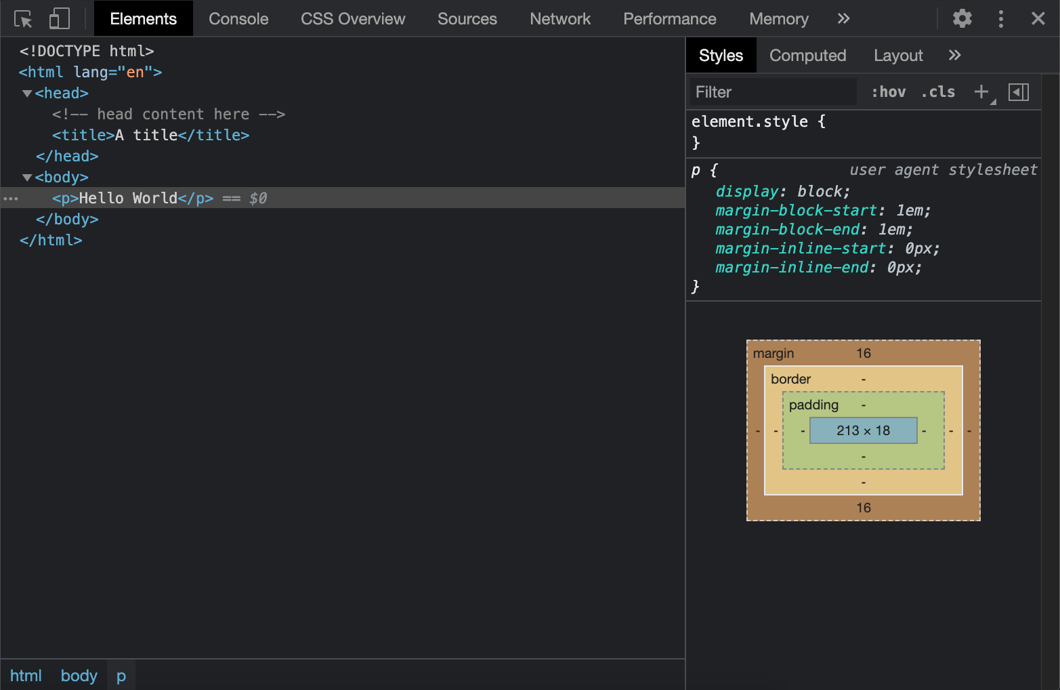Activate the inspect element picker icon

pos(23,19)
